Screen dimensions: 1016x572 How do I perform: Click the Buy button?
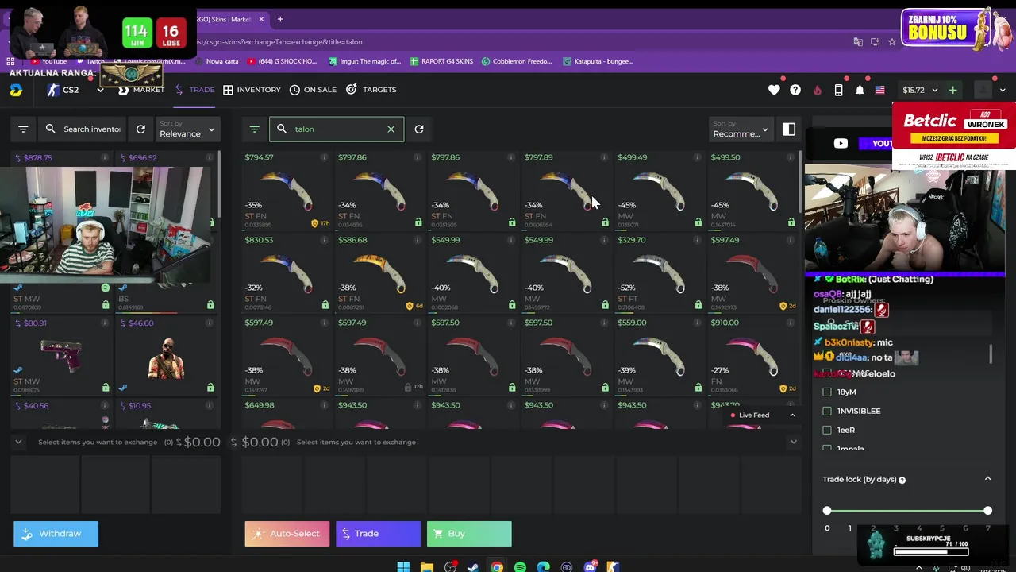[x=469, y=534]
